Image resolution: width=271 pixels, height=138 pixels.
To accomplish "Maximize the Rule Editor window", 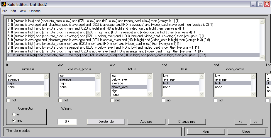I will click(260, 4).
